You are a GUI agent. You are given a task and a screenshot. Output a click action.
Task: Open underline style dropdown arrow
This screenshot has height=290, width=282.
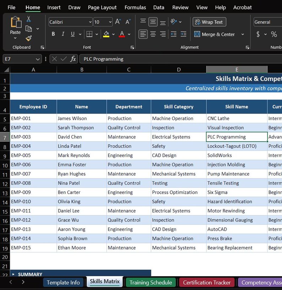[80, 34]
